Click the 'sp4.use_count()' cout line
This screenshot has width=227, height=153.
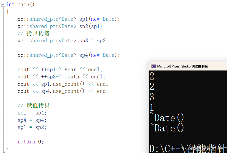tap(64, 91)
